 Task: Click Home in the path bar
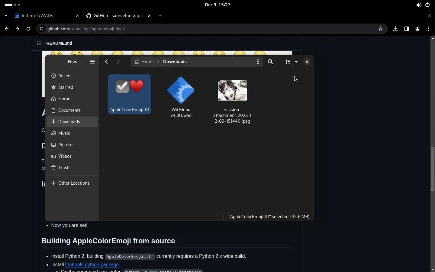(144, 62)
